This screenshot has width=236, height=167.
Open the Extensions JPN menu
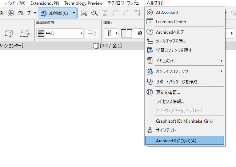tap(45, 3)
